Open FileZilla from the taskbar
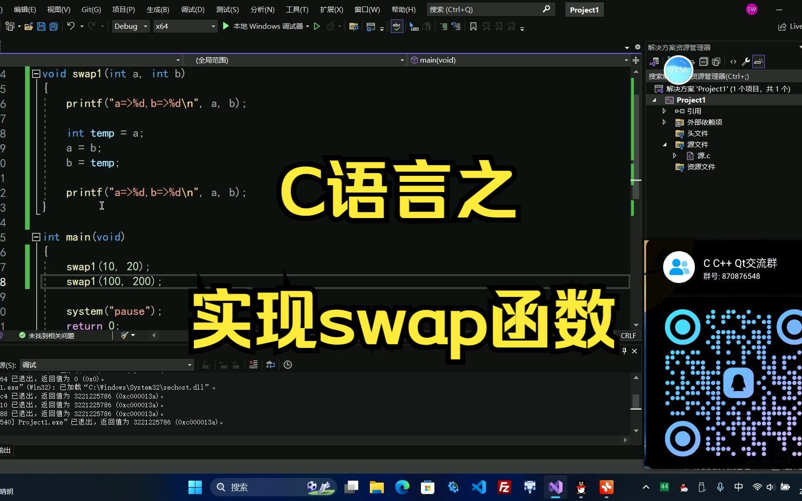802x501 pixels. pos(504,487)
